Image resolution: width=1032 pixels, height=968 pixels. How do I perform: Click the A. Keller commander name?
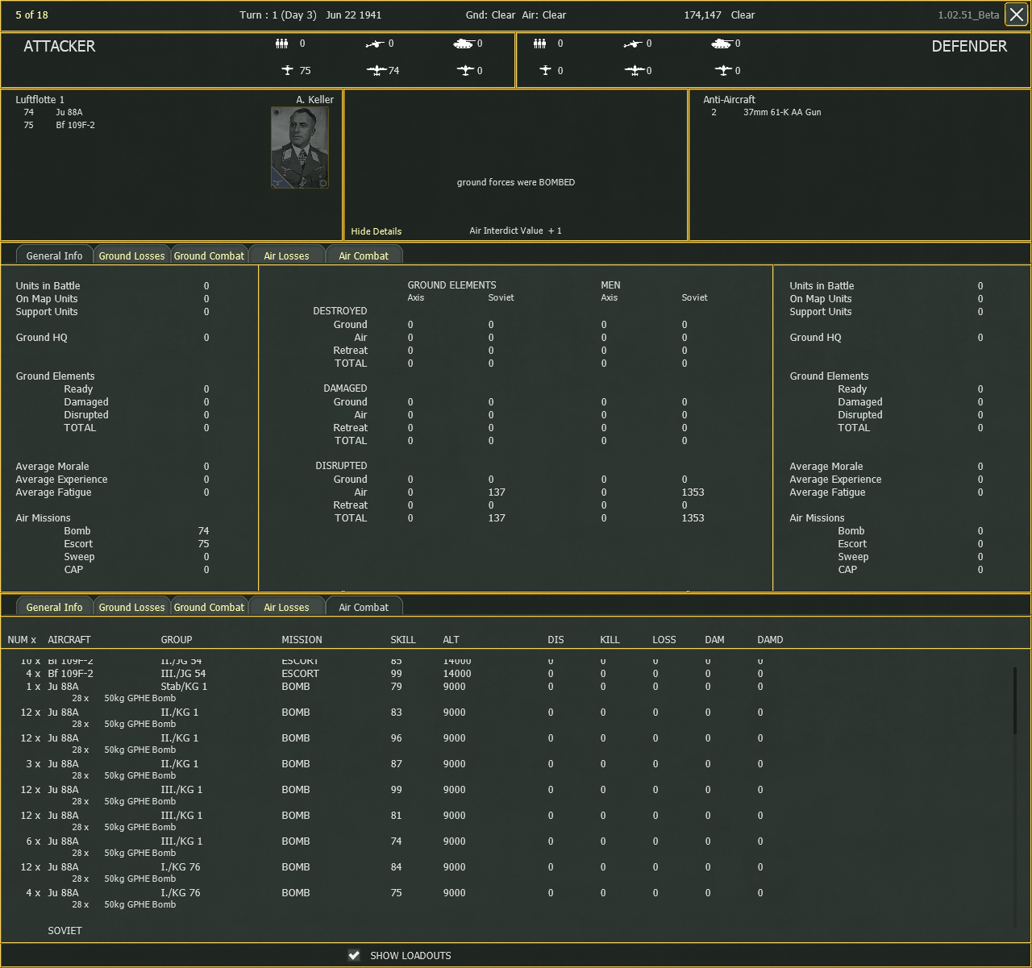click(x=314, y=100)
